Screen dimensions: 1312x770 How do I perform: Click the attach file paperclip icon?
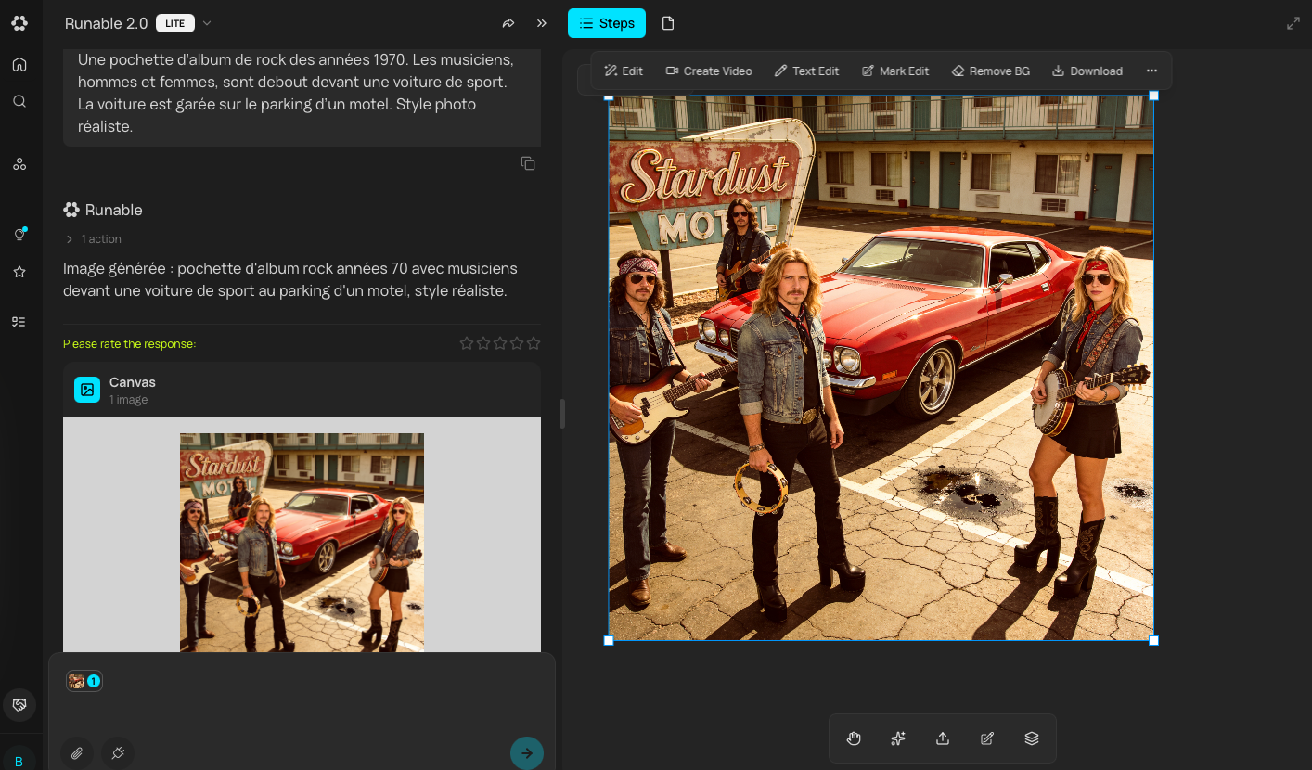tap(77, 753)
